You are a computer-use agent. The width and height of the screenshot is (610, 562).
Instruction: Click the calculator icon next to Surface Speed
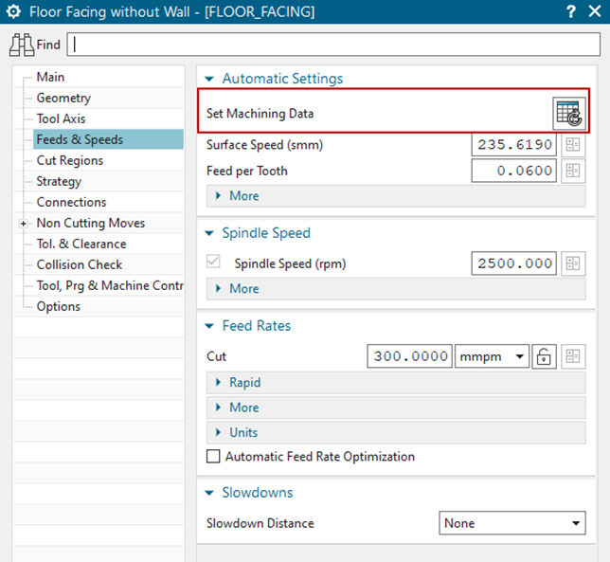point(571,145)
